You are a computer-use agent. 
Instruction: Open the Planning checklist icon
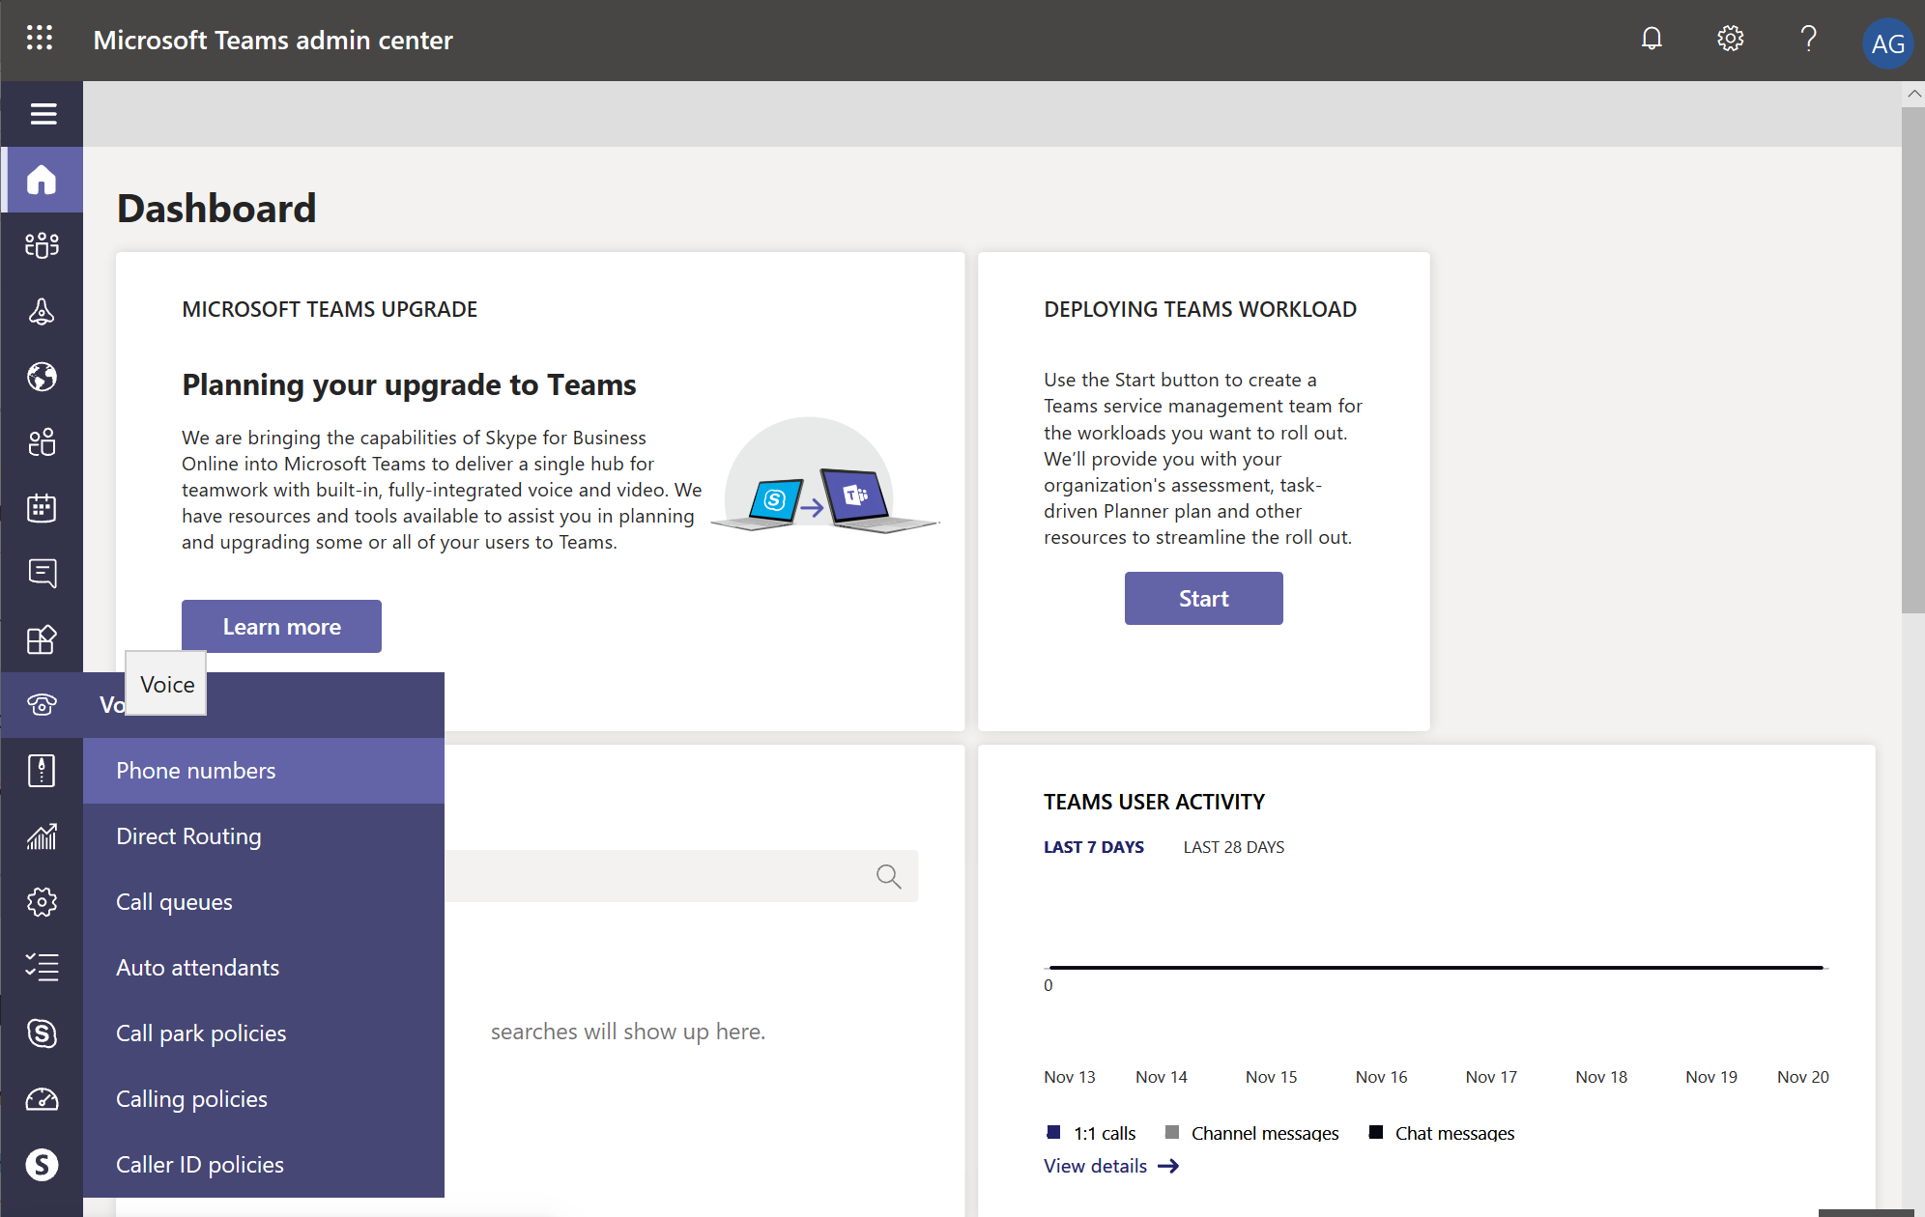click(42, 968)
